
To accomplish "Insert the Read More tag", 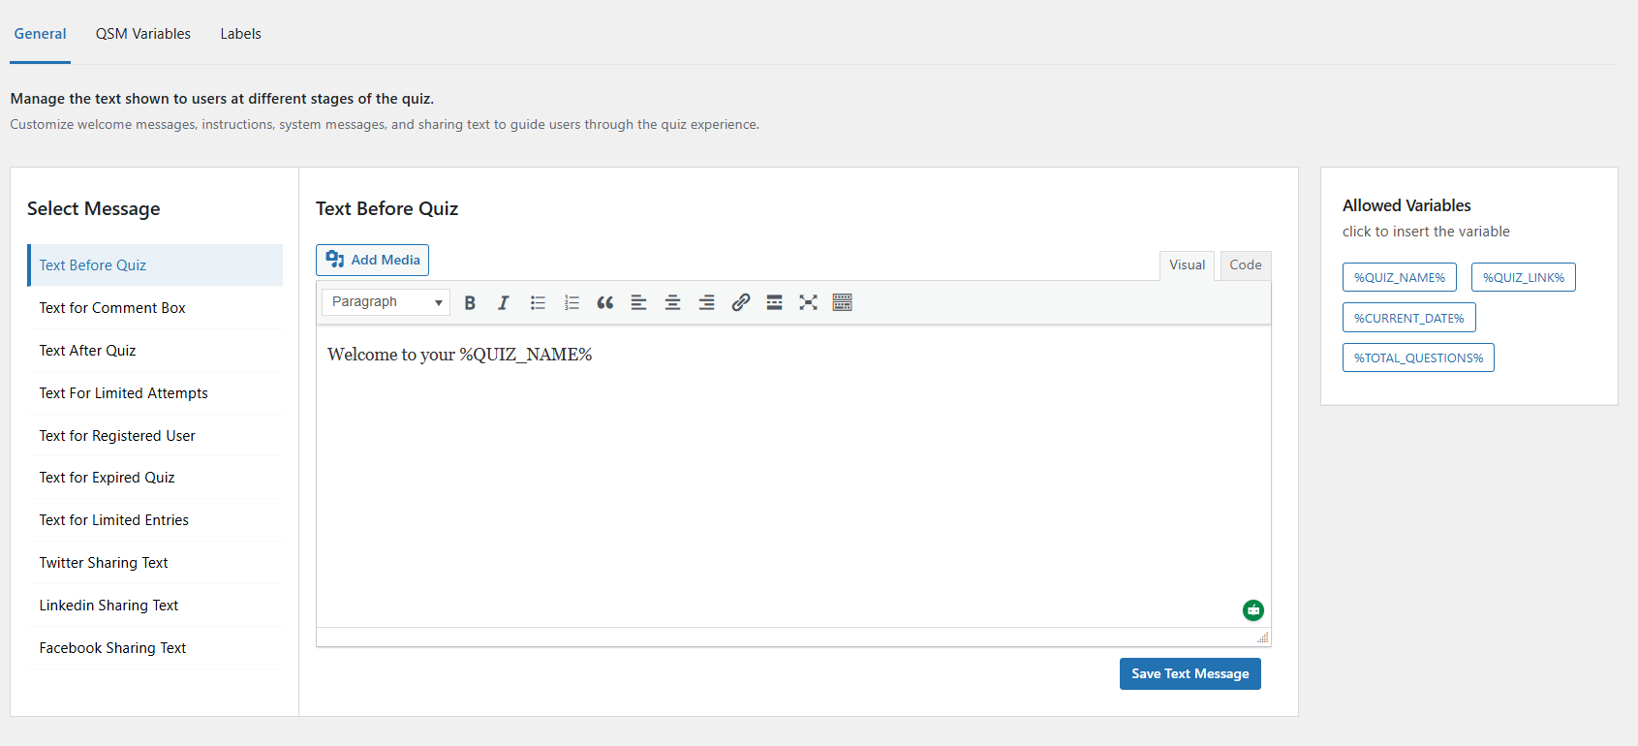I will [x=775, y=302].
